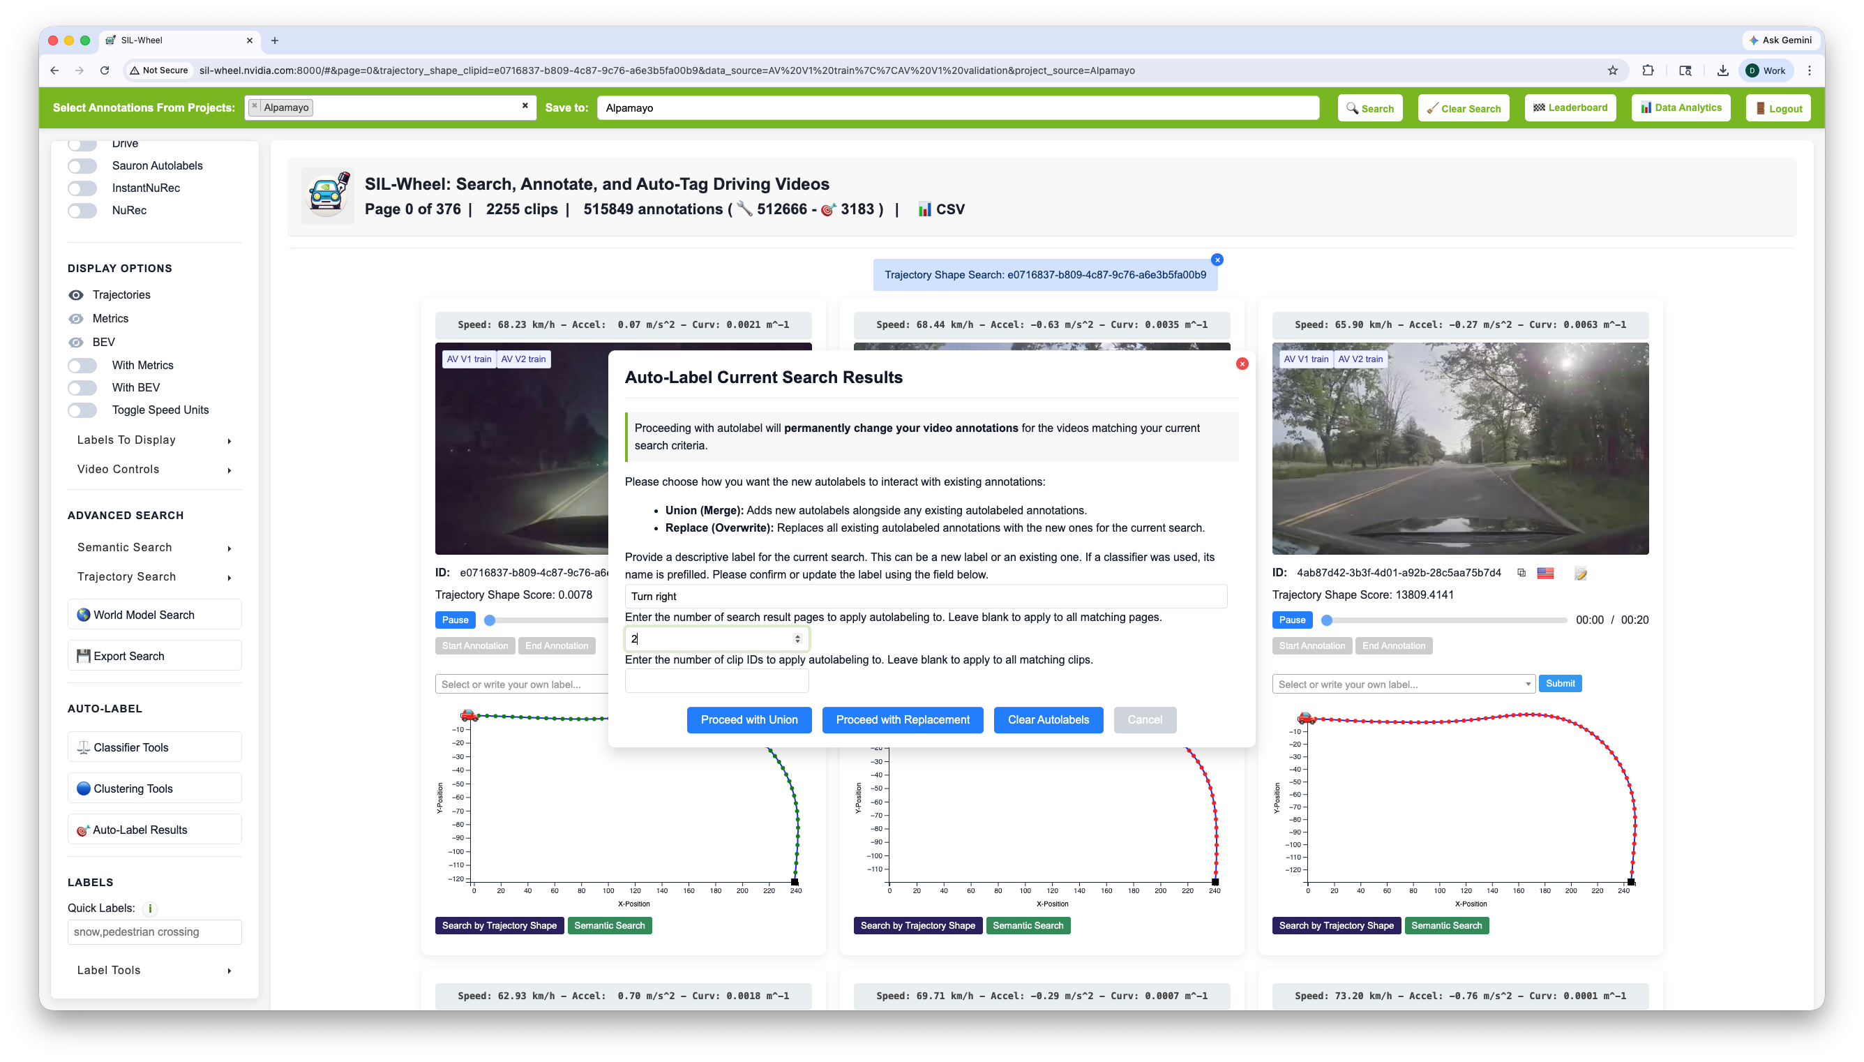Bookmark this page with the star icon
This screenshot has width=1864, height=1062.
click(x=1612, y=70)
